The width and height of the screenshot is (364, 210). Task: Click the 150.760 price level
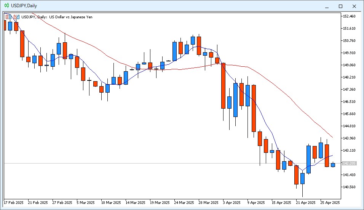349,41
